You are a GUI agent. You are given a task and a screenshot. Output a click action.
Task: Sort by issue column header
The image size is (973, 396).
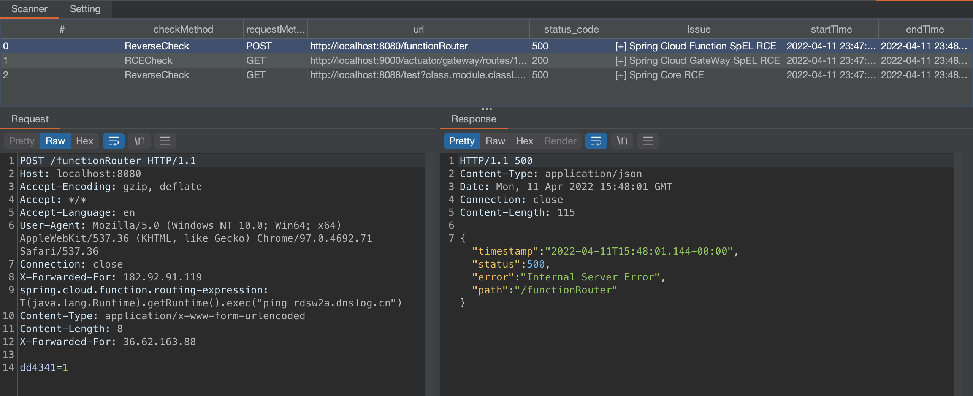point(699,29)
